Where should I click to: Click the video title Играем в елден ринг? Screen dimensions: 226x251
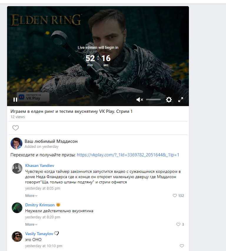coord(72,111)
